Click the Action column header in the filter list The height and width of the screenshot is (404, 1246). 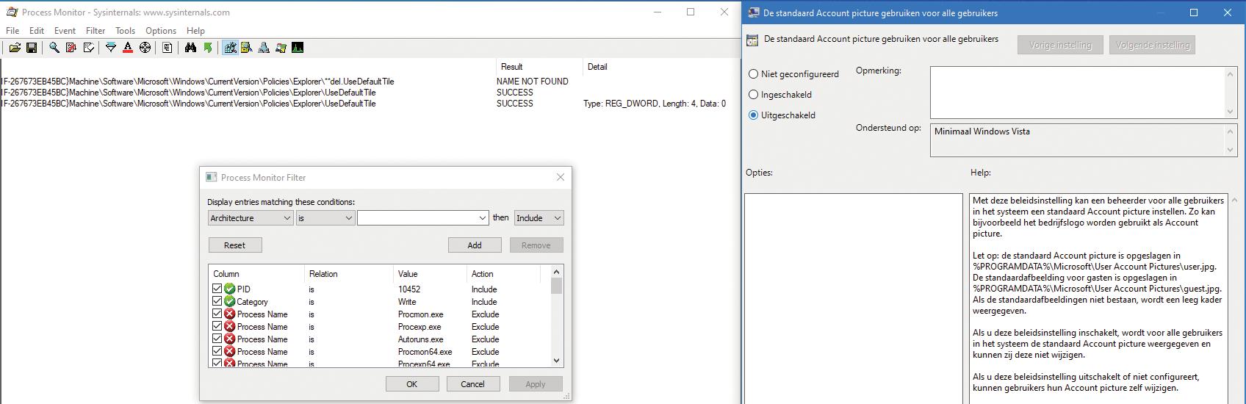coord(483,274)
